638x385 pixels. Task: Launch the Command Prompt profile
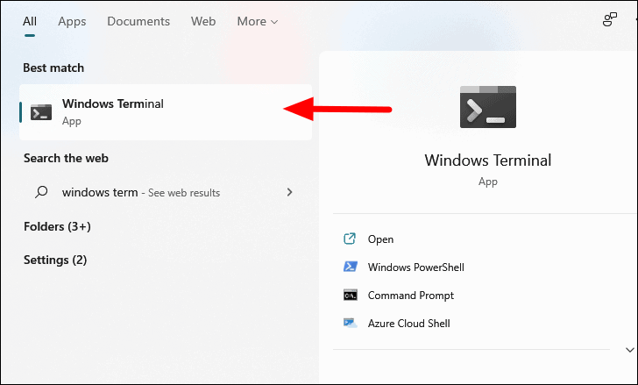(x=410, y=296)
